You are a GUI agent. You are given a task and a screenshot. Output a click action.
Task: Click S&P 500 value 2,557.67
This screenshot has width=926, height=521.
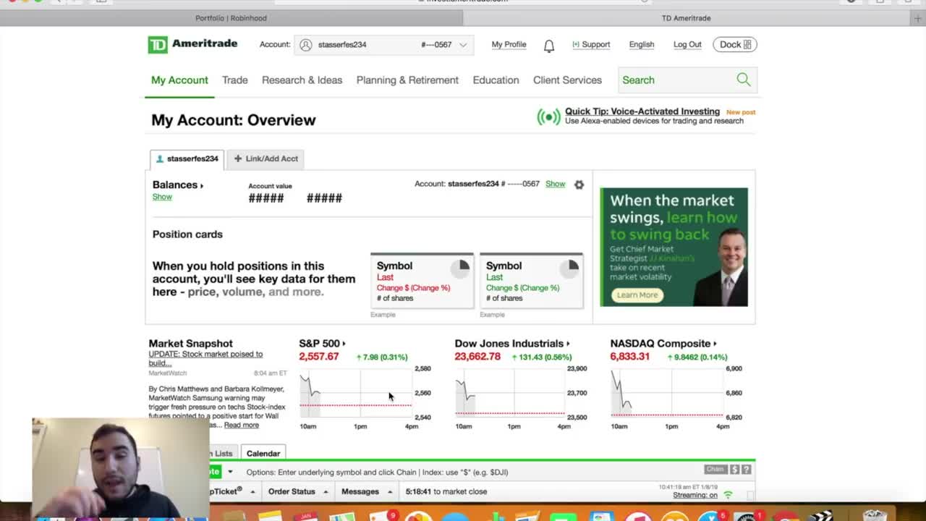(x=319, y=357)
